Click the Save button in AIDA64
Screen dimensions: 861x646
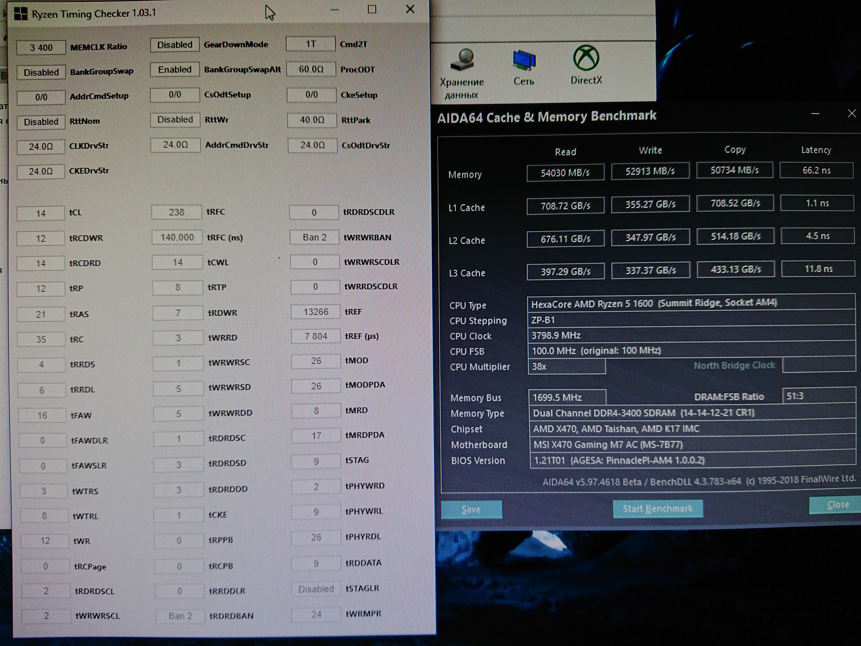(x=471, y=509)
